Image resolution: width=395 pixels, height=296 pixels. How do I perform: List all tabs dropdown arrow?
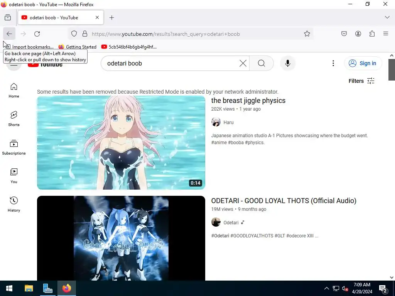click(x=387, y=17)
